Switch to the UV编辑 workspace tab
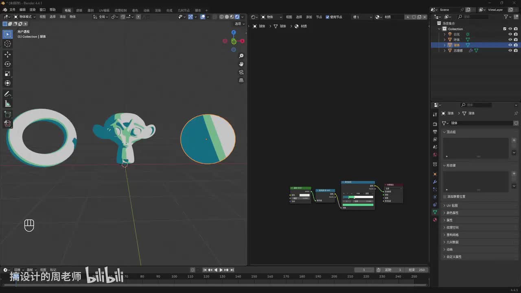This screenshot has height=293, width=521. click(104, 10)
